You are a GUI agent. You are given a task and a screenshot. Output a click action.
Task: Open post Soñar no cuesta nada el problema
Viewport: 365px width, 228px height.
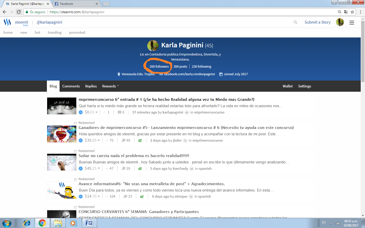point(134,156)
